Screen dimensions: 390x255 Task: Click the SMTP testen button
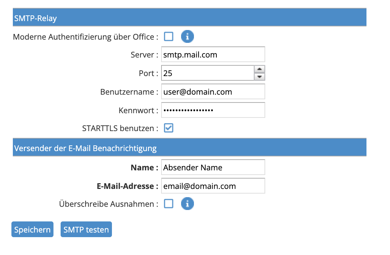click(x=86, y=229)
